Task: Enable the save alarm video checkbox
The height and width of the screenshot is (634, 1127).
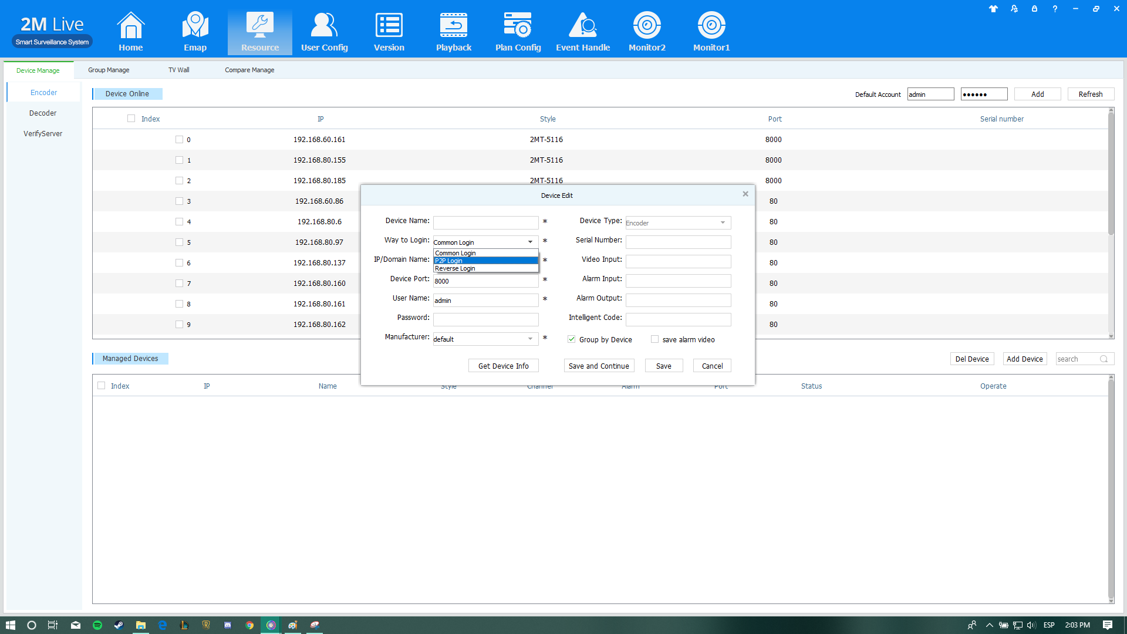Action: coord(654,339)
